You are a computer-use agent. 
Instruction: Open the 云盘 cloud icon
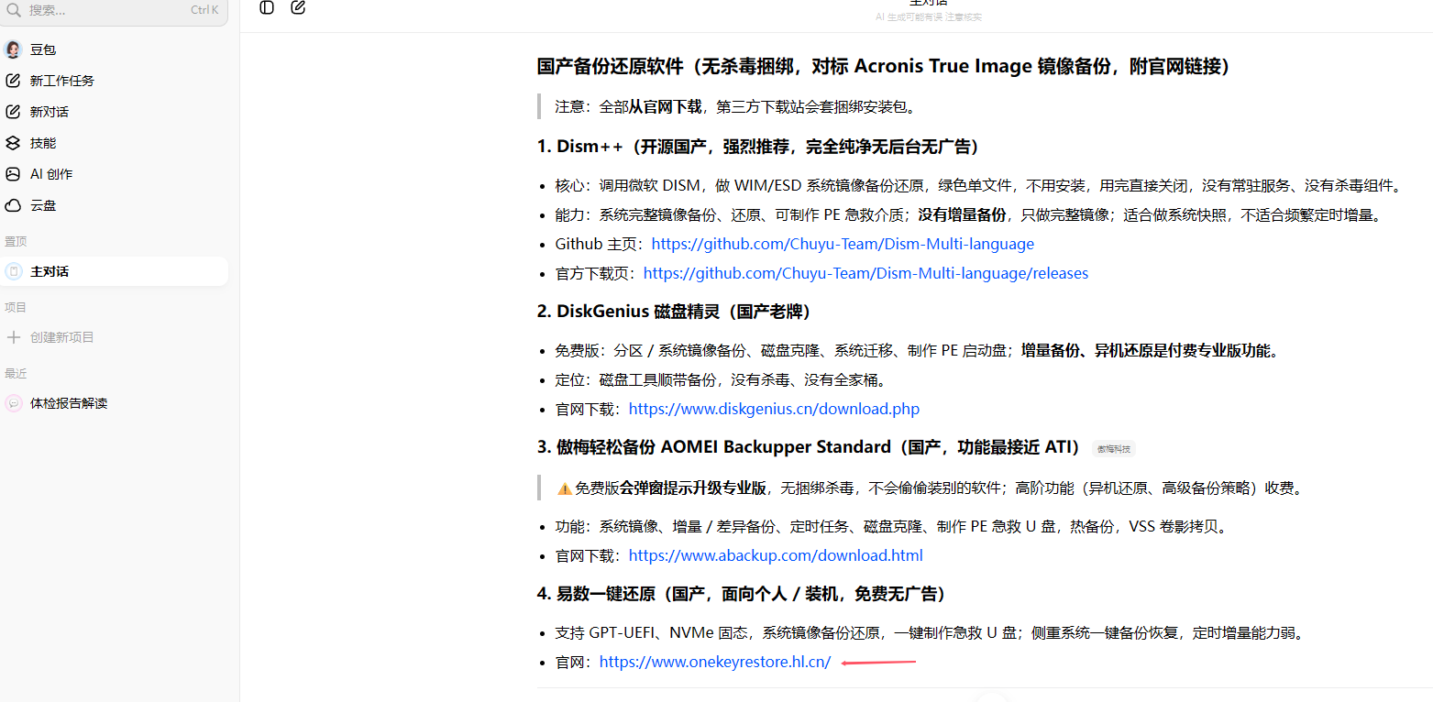tap(13, 205)
